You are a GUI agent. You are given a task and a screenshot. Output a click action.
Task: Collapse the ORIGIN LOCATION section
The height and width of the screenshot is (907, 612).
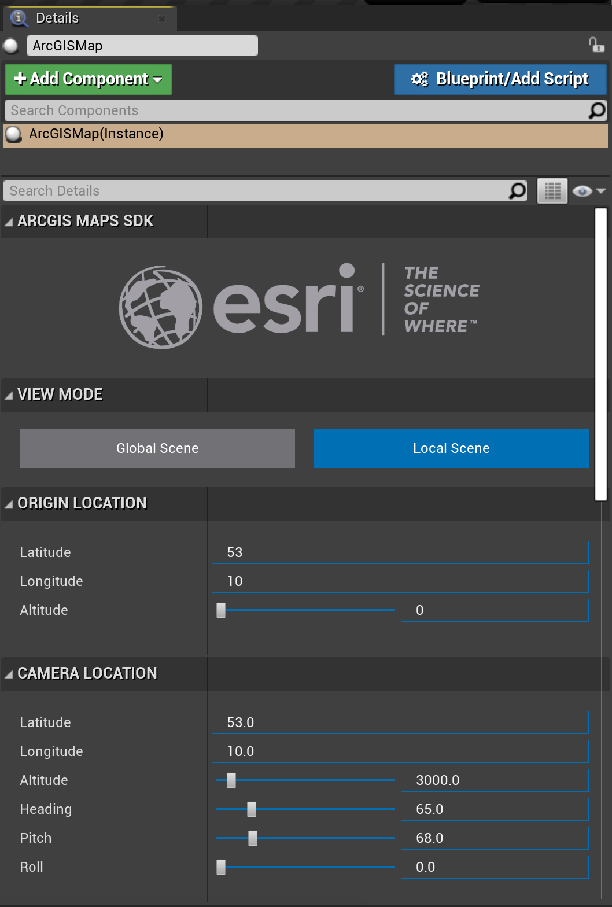tap(9, 504)
